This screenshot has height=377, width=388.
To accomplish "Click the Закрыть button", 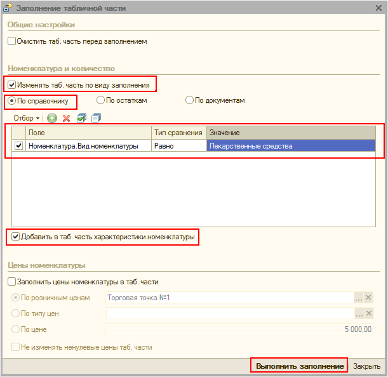I will tap(366, 366).
